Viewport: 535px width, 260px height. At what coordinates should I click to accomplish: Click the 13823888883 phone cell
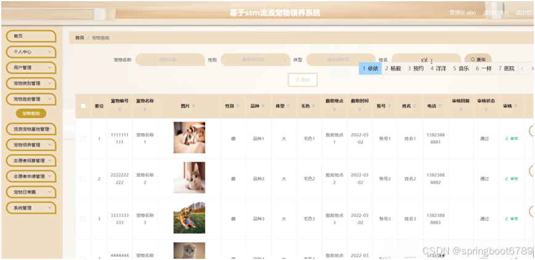[x=436, y=219]
